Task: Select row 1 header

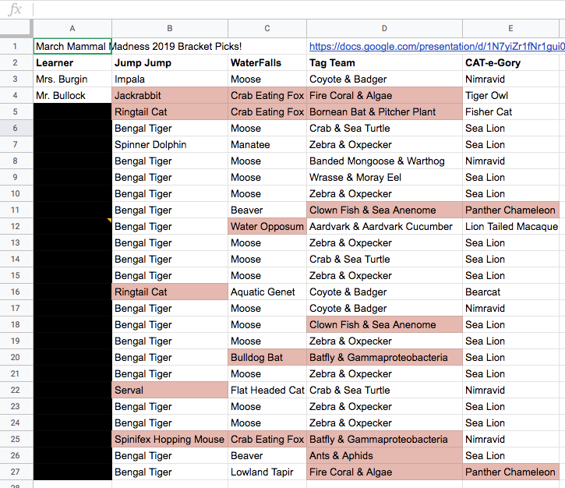Action: coord(16,47)
